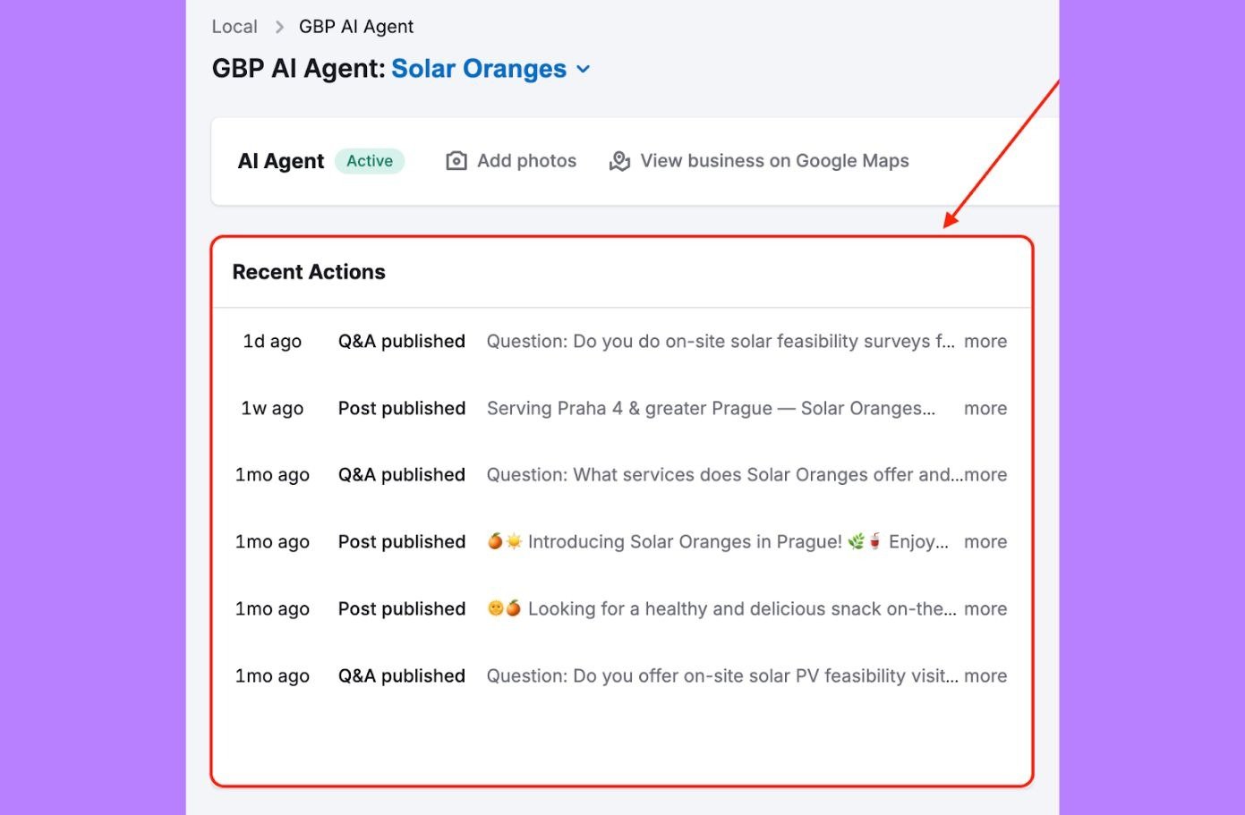Open View business on Google Maps link

click(x=774, y=161)
